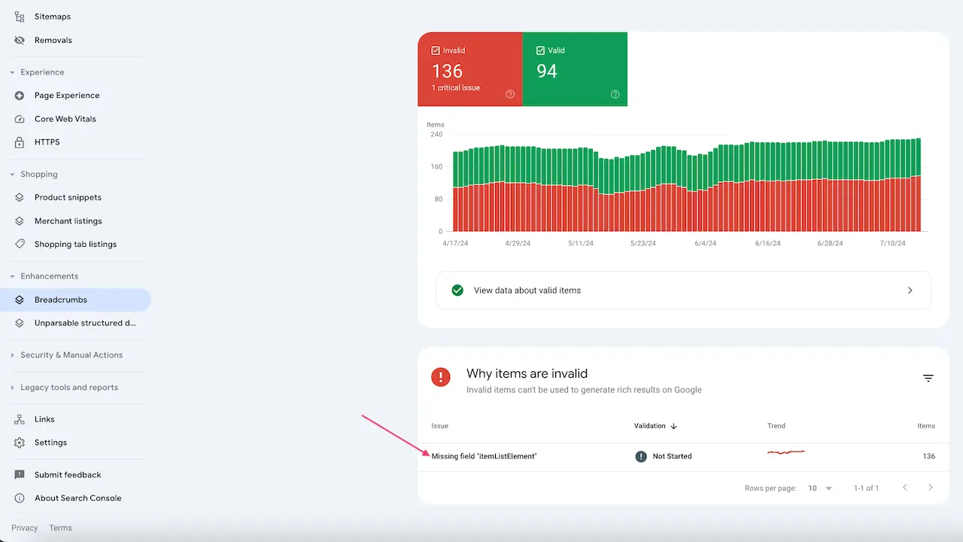Open the Breadcrumbs enhancement report
The image size is (963, 542).
tap(61, 300)
